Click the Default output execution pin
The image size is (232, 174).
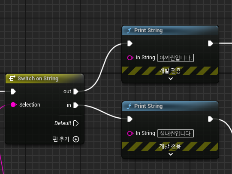(x=76, y=123)
